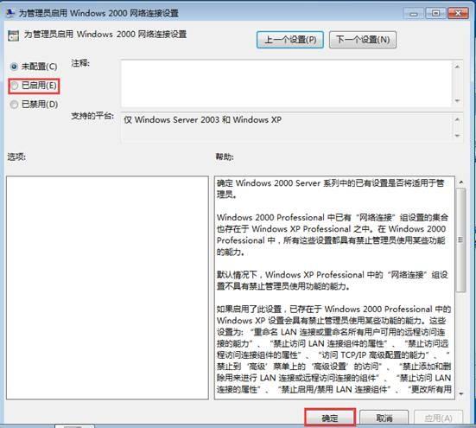Click comment box scroll up arrow

(457, 67)
